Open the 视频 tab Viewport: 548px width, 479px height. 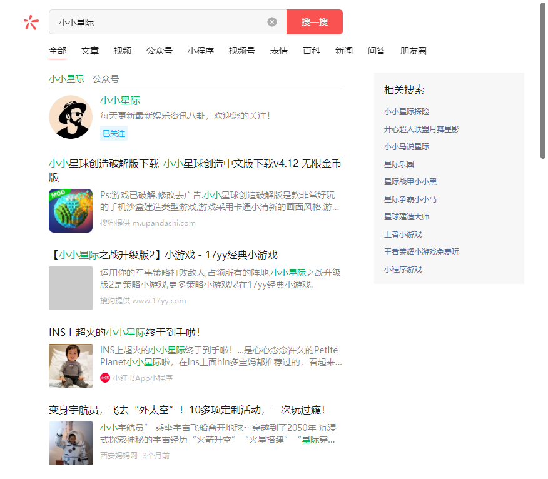(123, 51)
